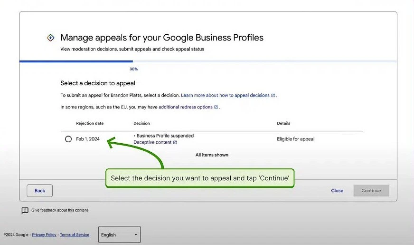Click the external link icon beside Deceptive content
Viewport: 414px width, 245px height.
pyautogui.click(x=175, y=142)
